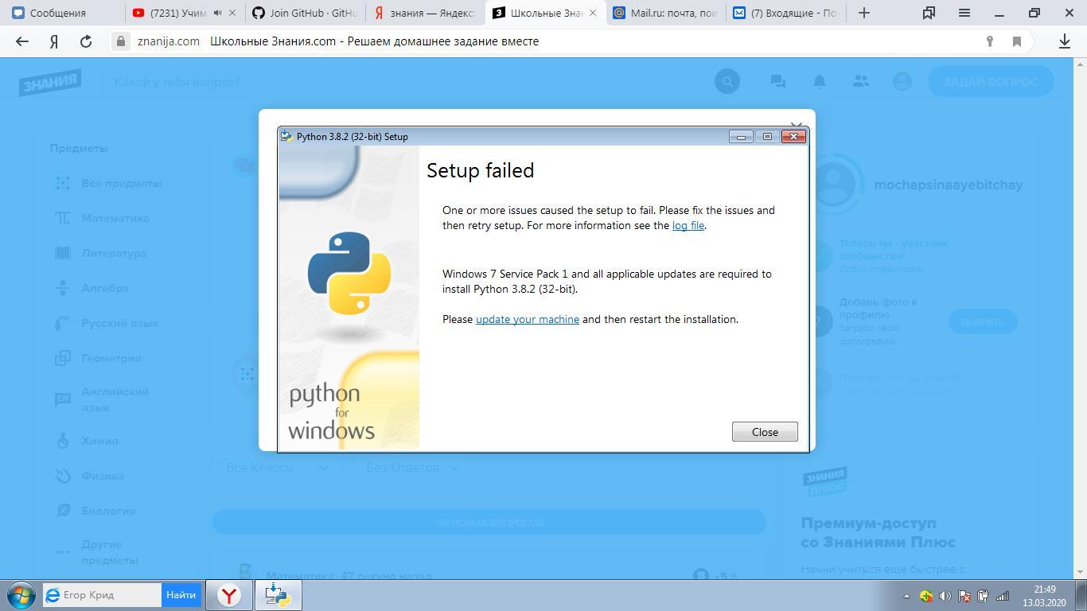Screen dimensions: 1087x611
Task: Click the magnifier search button on Знания
Action: click(727, 81)
